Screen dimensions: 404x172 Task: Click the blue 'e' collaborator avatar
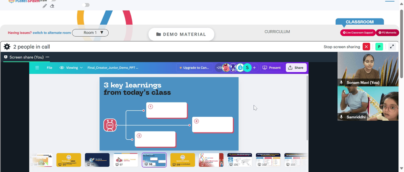coord(240,68)
